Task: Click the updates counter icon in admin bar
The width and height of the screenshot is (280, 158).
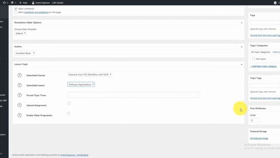Action: coord(4,3)
